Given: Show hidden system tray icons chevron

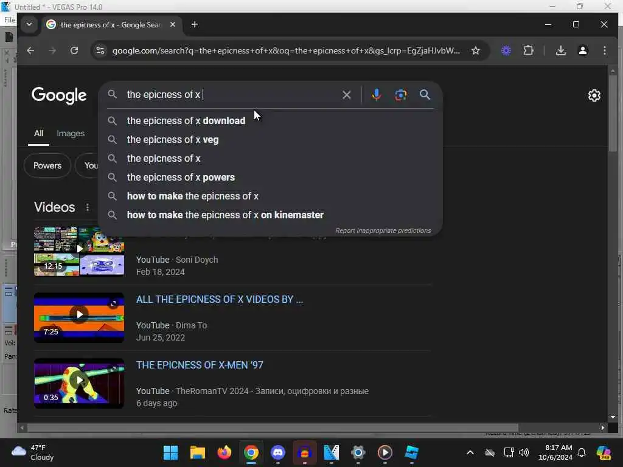Looking at the screenshot, I should coord(470,452).
